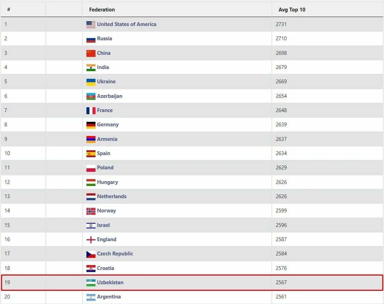Viewport: 384px width, 304px height.
Task: Click the Uzbekistan flag icon
Action: pyautogui.click(x=91, y=283)
